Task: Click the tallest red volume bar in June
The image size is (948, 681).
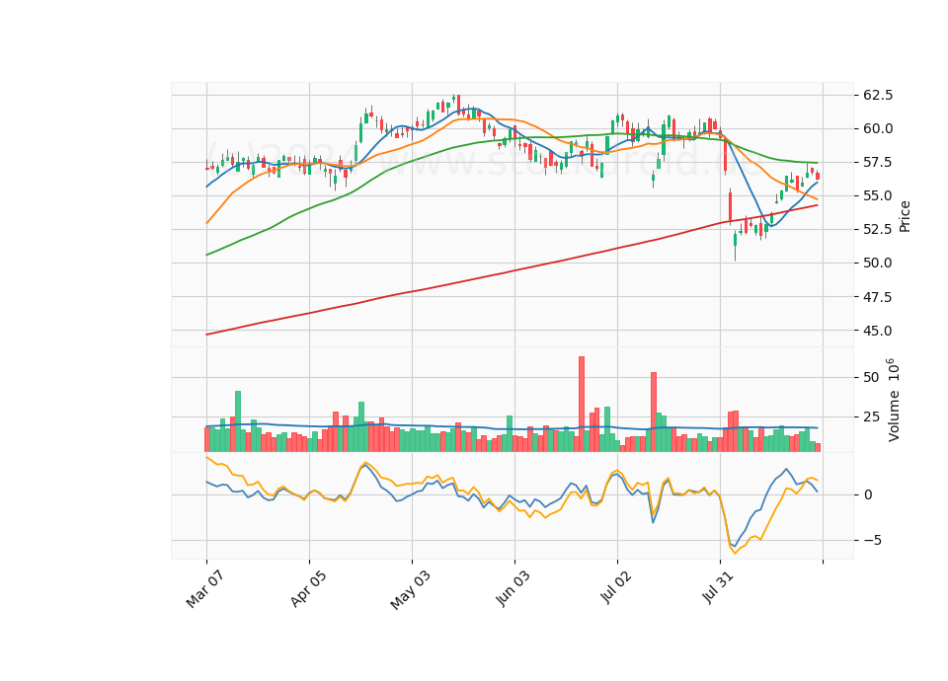Action: [582, 405]
